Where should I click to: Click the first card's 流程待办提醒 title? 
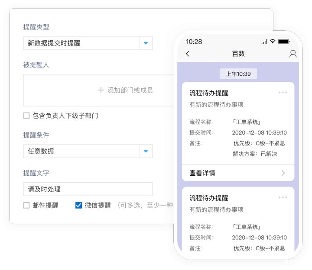pos(209,93)
